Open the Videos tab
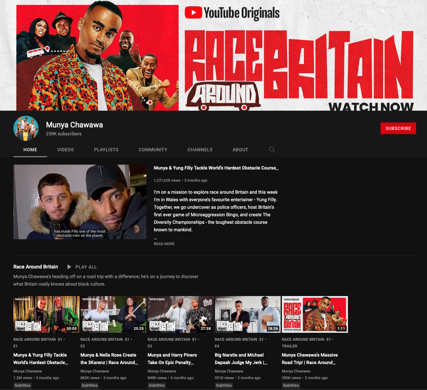Viewport: 427px width, 390px height. tap(66, 149)
